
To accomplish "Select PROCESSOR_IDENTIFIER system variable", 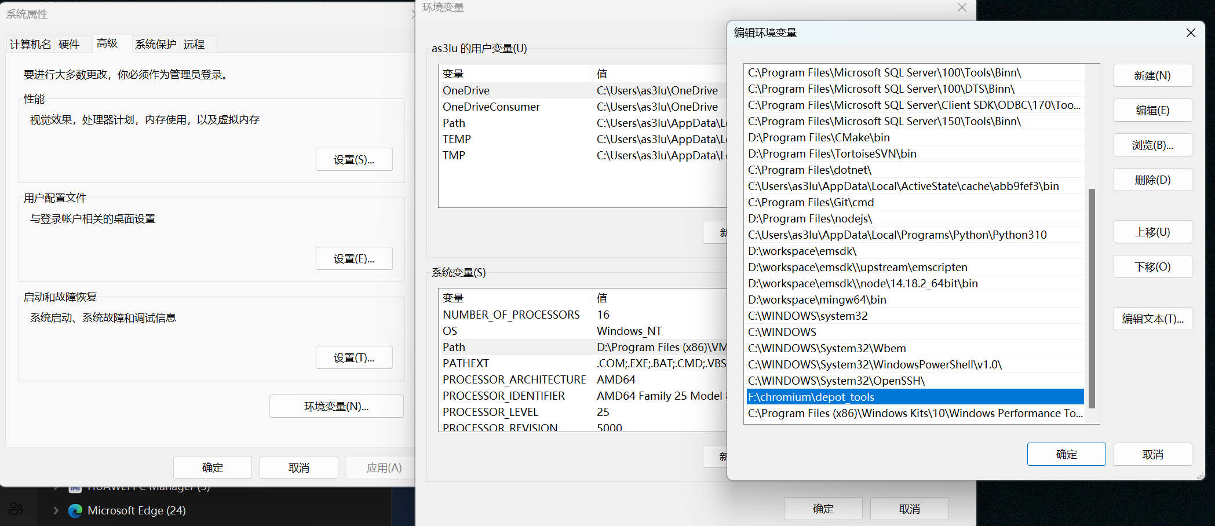I will click(583, 396).
